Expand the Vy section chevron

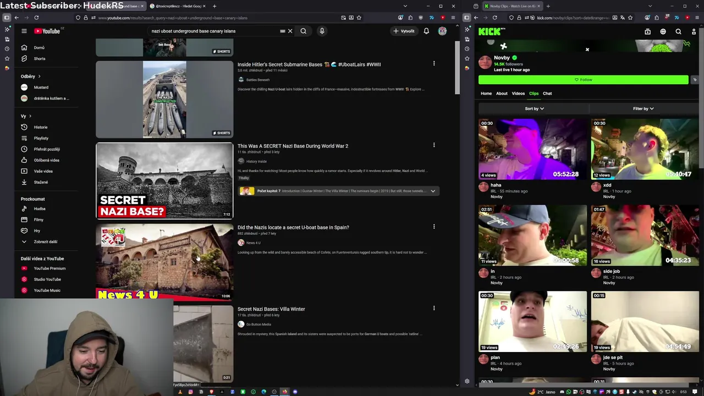coord(30,116)
